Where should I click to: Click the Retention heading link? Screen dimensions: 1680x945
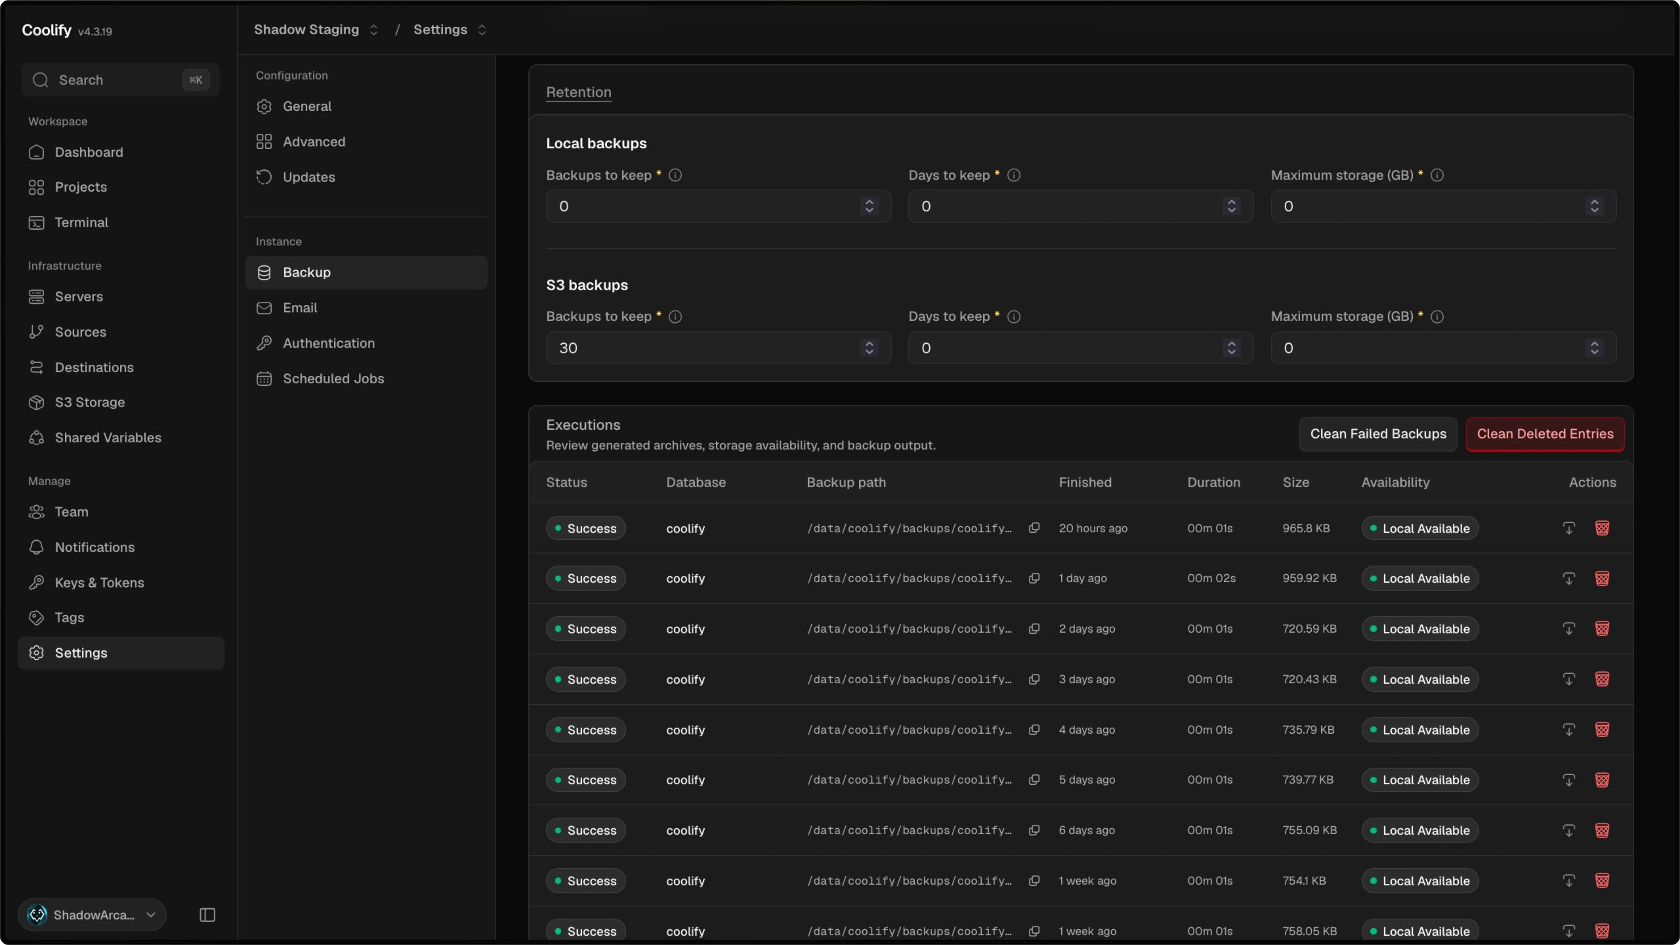coord(578,92)
